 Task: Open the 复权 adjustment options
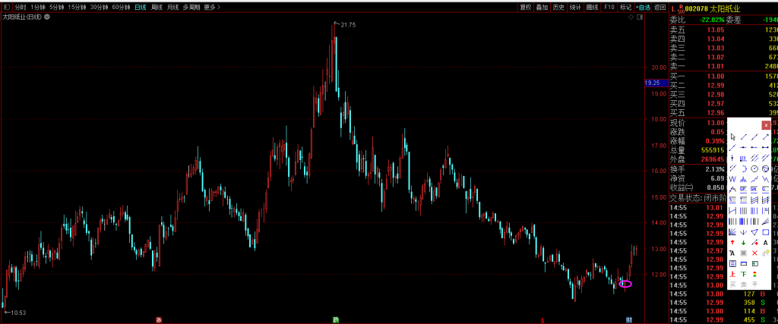point(525,7)
